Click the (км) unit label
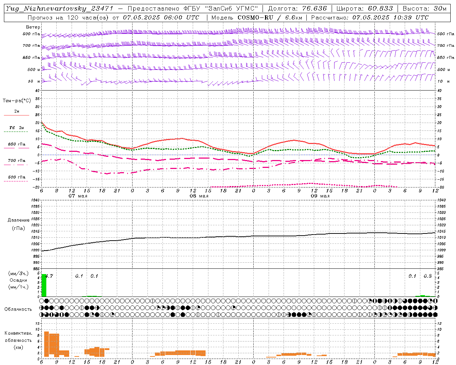Screen dimensions: 456x365 tap(18, 347)
